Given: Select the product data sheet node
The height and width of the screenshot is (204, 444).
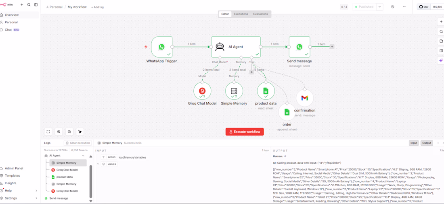Looking at the screenshot, I should (x=266, y=91).
